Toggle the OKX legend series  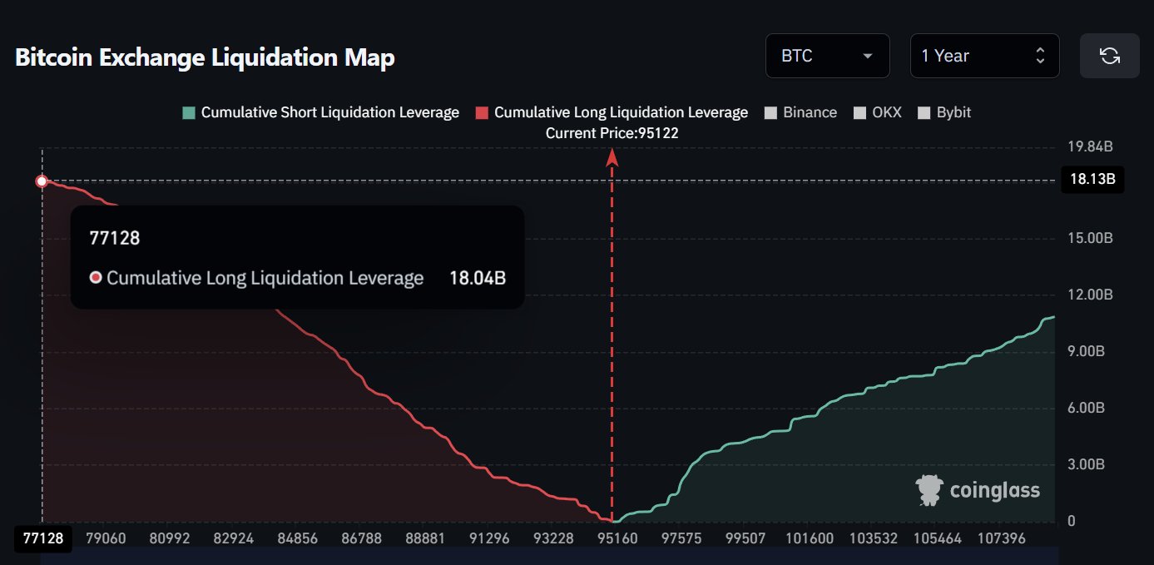click(x=888, y=112)
